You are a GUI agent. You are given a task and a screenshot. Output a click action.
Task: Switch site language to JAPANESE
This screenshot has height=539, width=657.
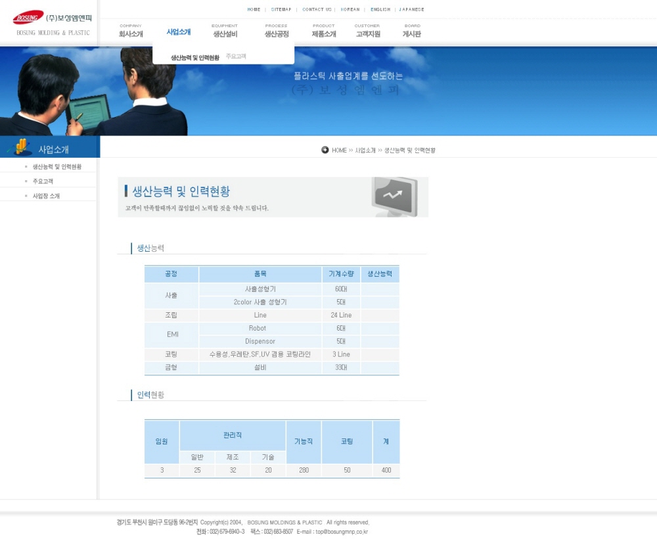[x=412, y=10]
